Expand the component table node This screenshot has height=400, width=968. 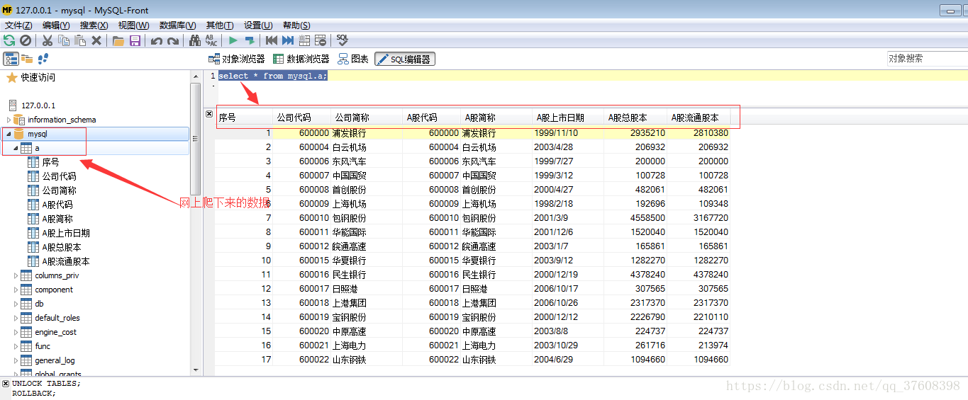[x=16, y=290]
